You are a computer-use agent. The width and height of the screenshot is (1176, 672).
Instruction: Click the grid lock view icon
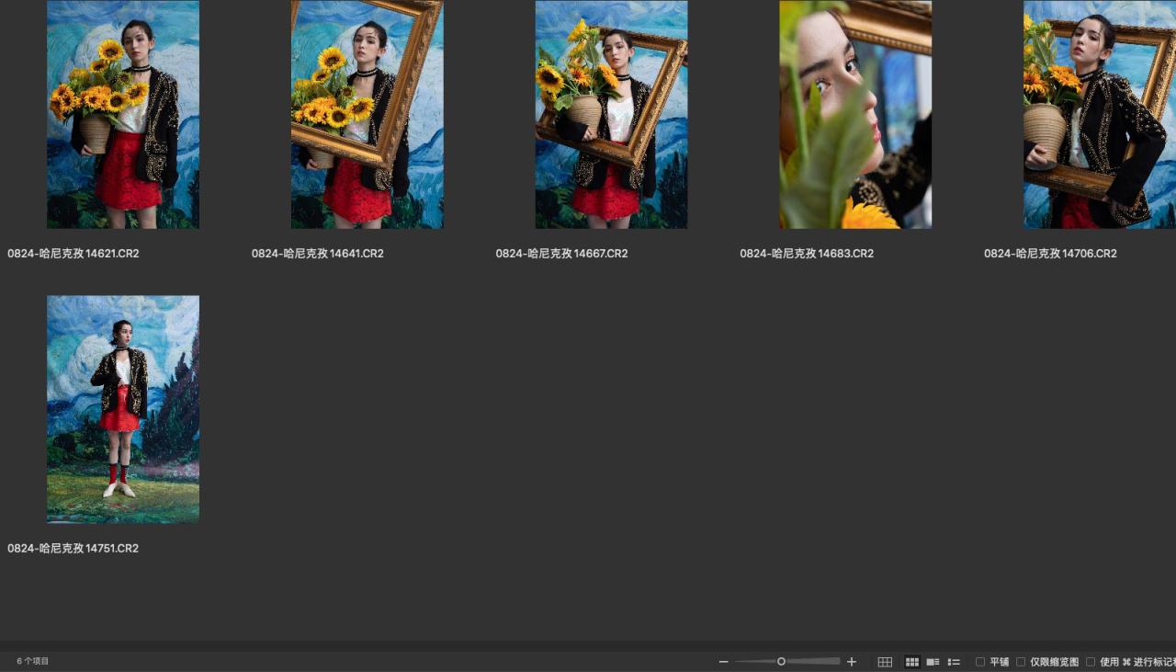click(885, 662)
